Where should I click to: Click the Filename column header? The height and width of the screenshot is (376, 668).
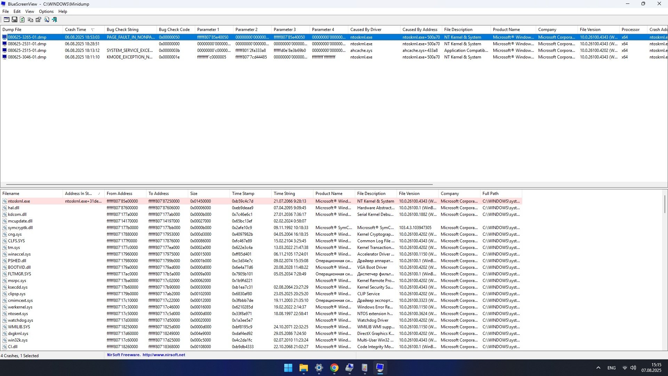(x=31, y=194)
